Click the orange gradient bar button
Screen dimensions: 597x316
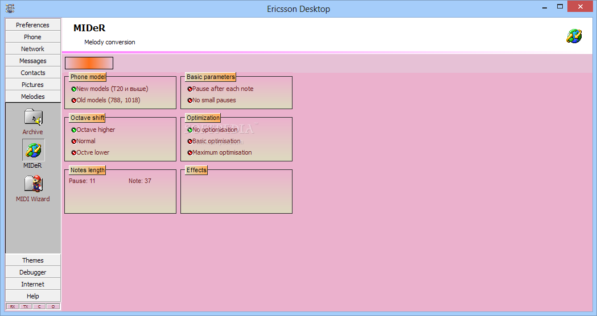(89, 63)
